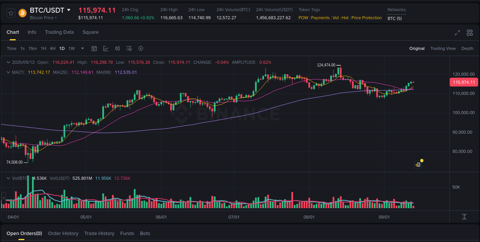
Task: Click the chart news icon with yellow dot
Action: pos(418,164)
